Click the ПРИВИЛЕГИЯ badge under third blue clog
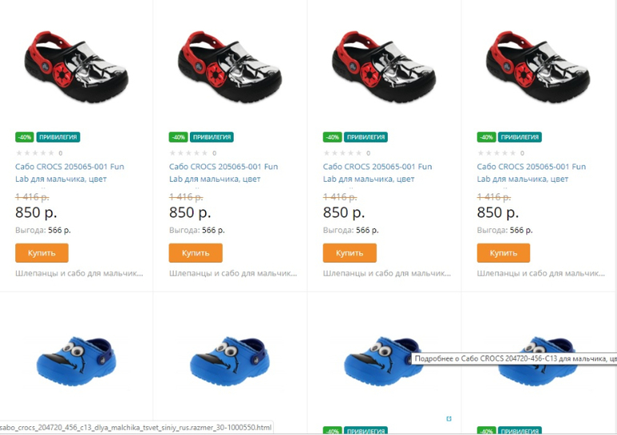The width and height of the screenshot is (617, 435). (366, 431)
